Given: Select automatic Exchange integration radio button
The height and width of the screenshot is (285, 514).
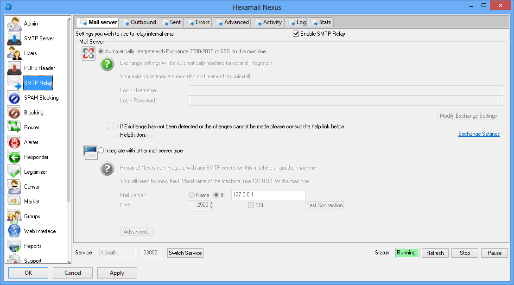Looking at the screenshot, I should click(x=101, y=51).
